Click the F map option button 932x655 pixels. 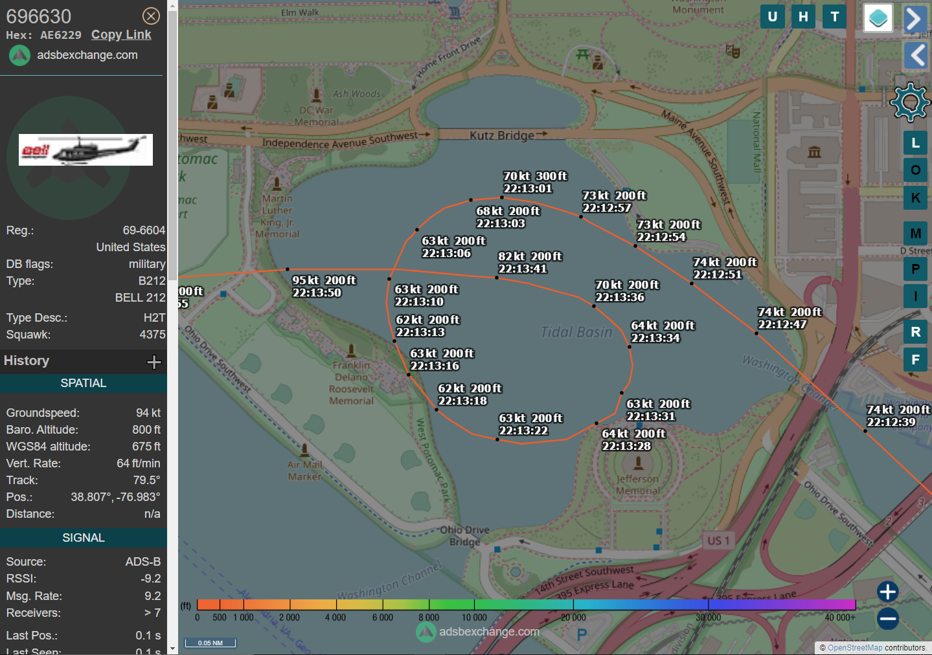(x=915, y=359)
